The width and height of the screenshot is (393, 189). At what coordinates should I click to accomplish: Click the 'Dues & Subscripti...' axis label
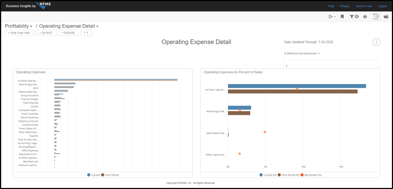click(x=28, y=139)
